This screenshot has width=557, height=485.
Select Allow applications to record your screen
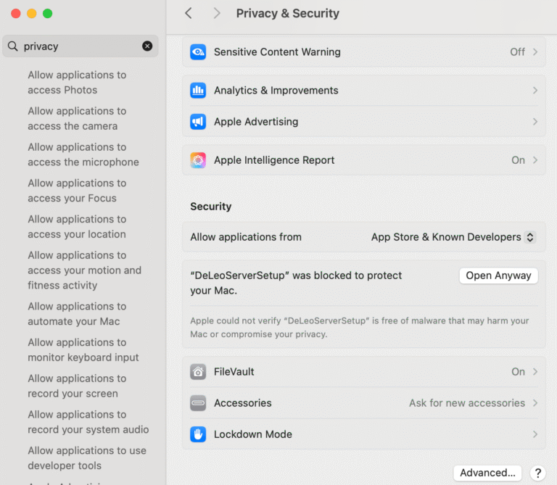(x=77, y=386)
